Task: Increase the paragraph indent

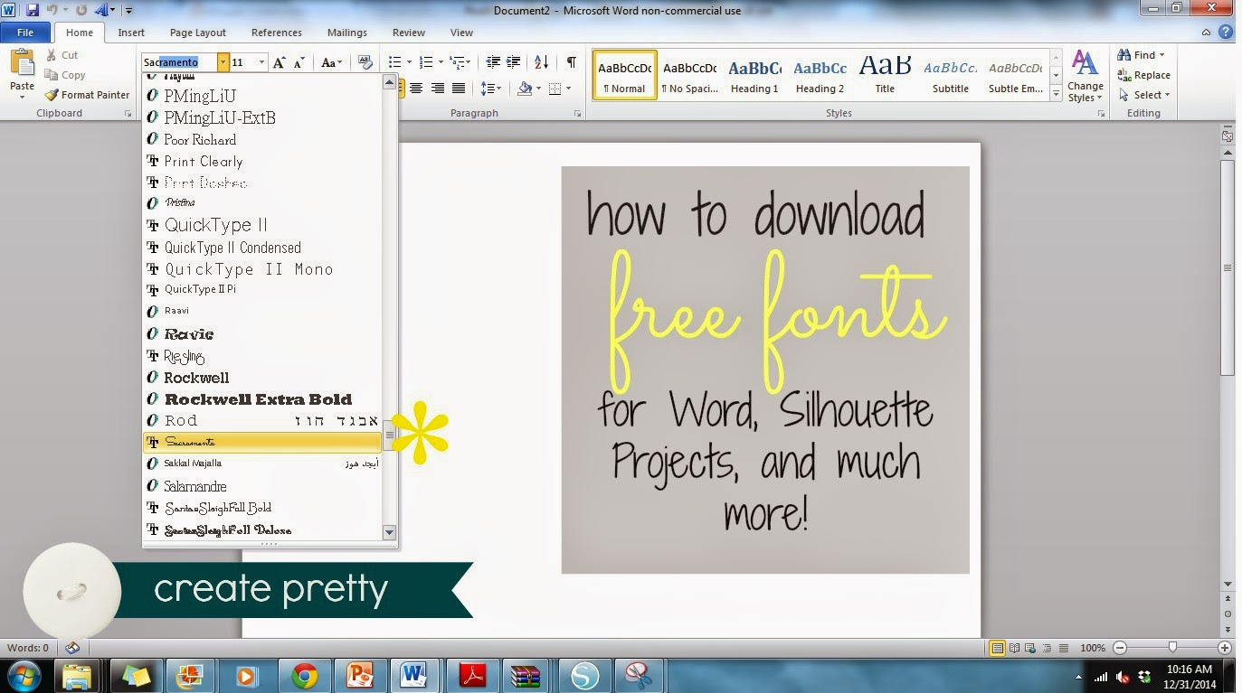Action: coord(514,62)
